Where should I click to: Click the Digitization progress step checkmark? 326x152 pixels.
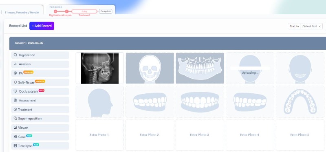[x=55, y=11]
